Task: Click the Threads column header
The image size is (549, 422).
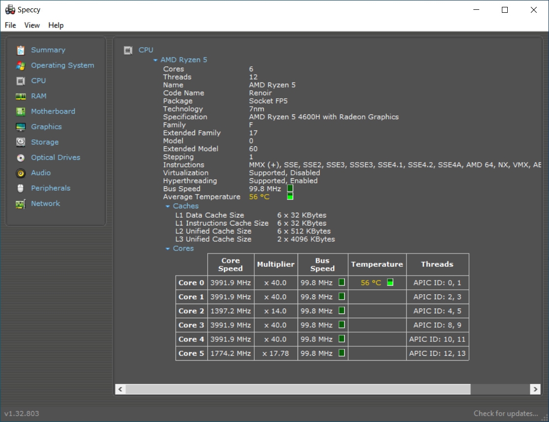Action: (x=438, y=264)
